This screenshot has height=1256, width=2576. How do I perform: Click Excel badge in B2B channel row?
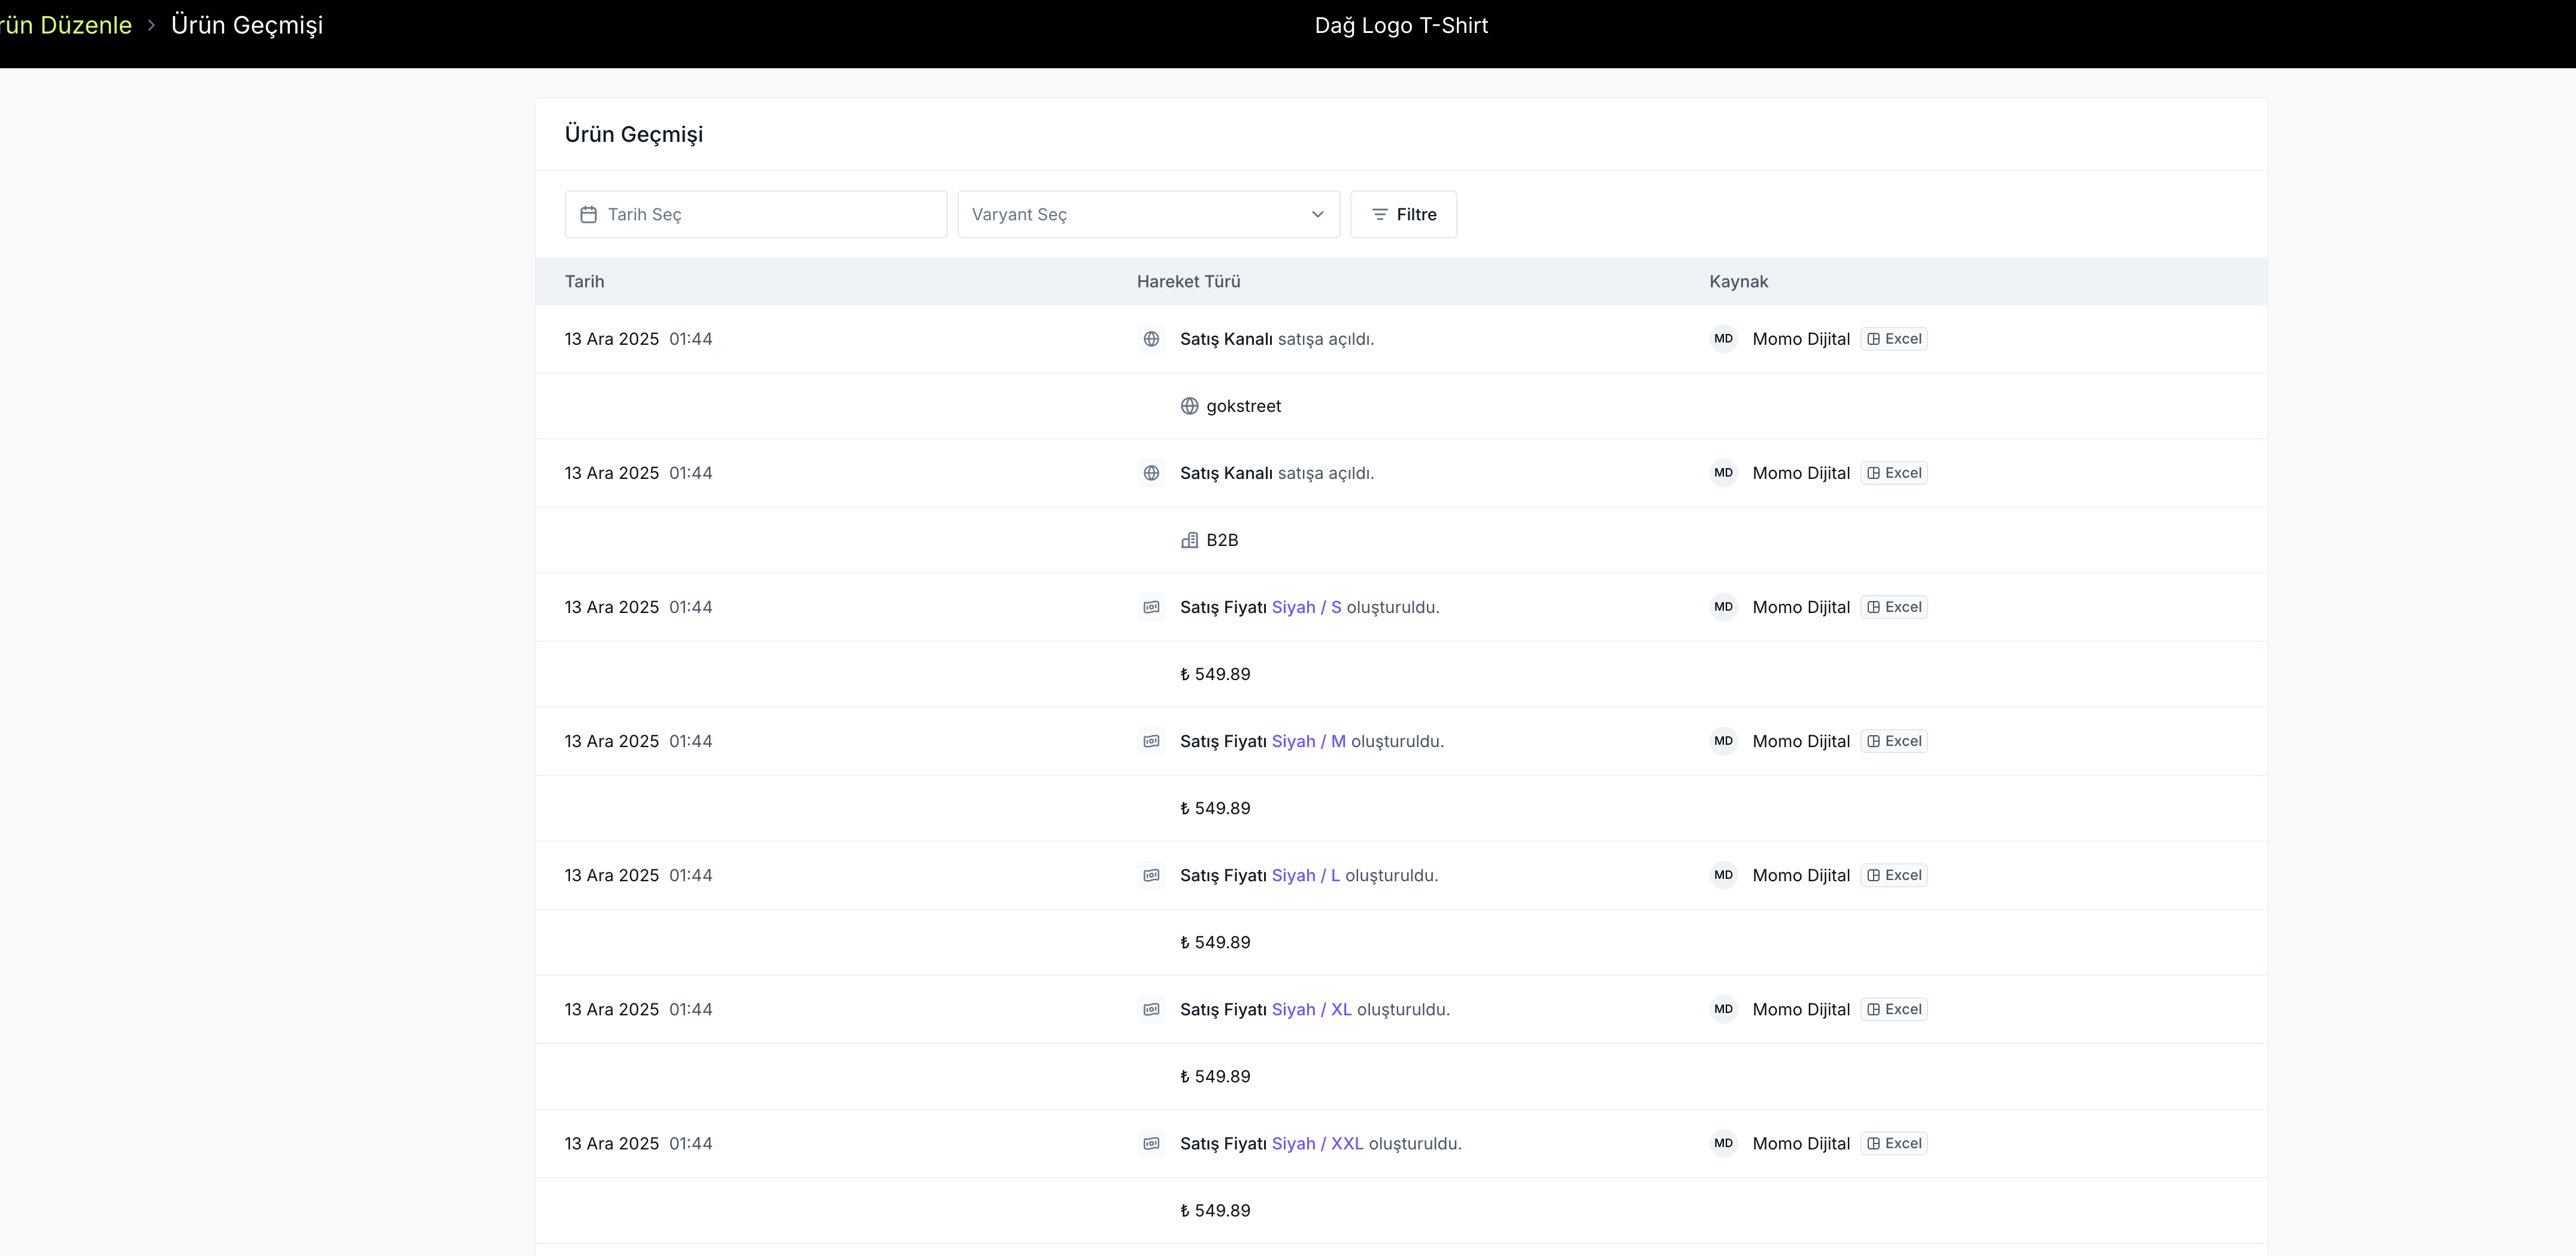[x=1894, y=473]
